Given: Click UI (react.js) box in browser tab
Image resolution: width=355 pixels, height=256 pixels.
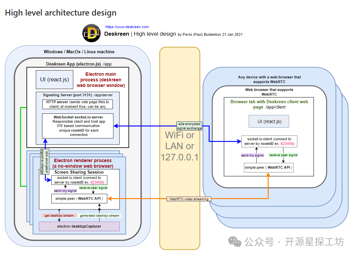Looking at the screenshot, I should coord(269,121).
